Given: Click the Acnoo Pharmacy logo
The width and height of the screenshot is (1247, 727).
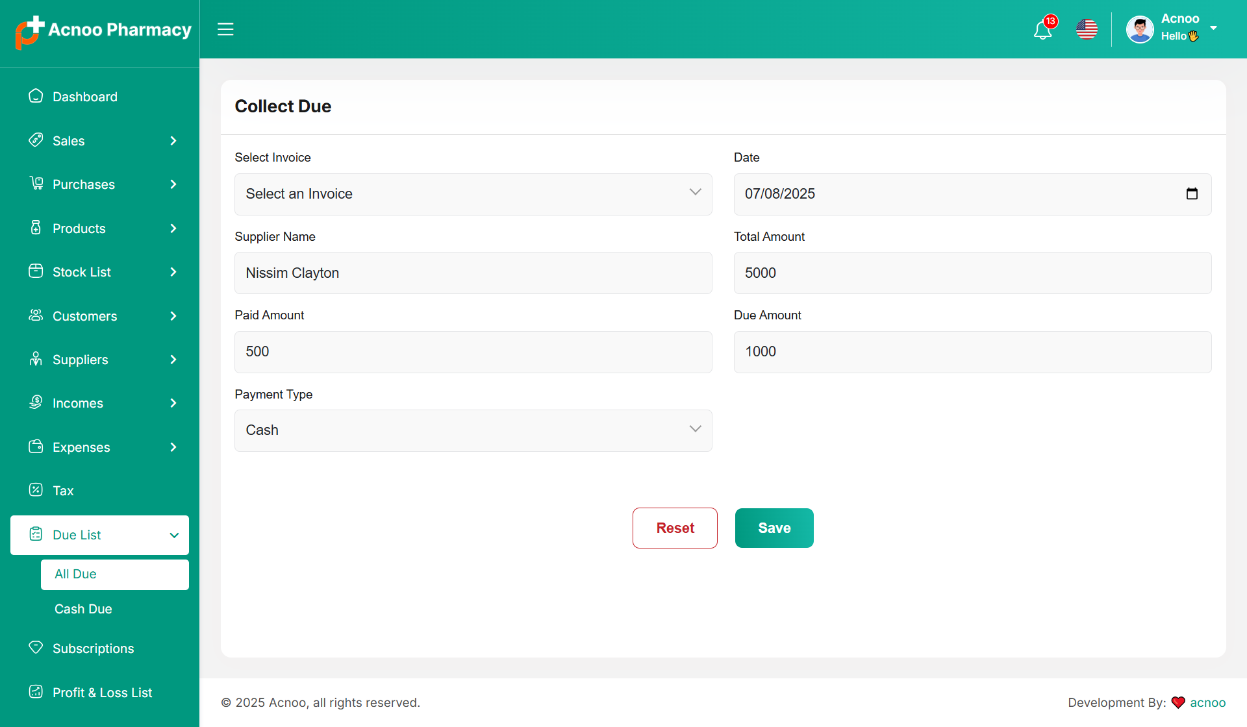Looking at the screenshot, I should [103, 31].
